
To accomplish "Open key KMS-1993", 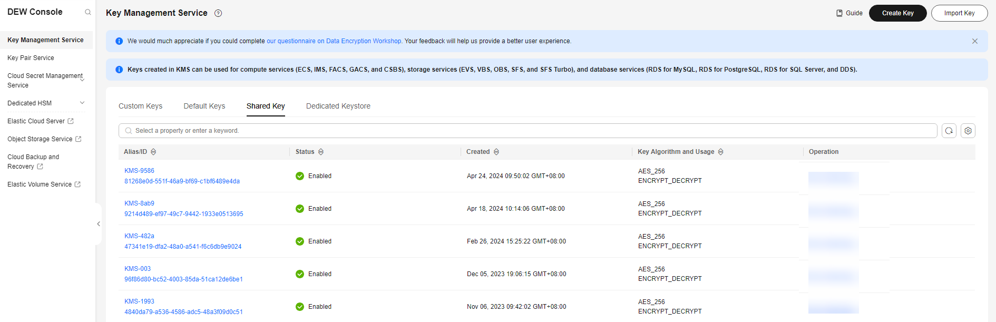I will point(139,301).
